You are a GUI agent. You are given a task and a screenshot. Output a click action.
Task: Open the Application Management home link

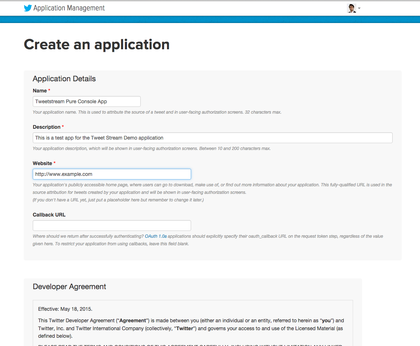coord(69,8)
